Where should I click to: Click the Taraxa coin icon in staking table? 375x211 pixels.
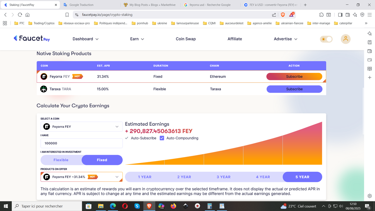click(x=44, y=89)
